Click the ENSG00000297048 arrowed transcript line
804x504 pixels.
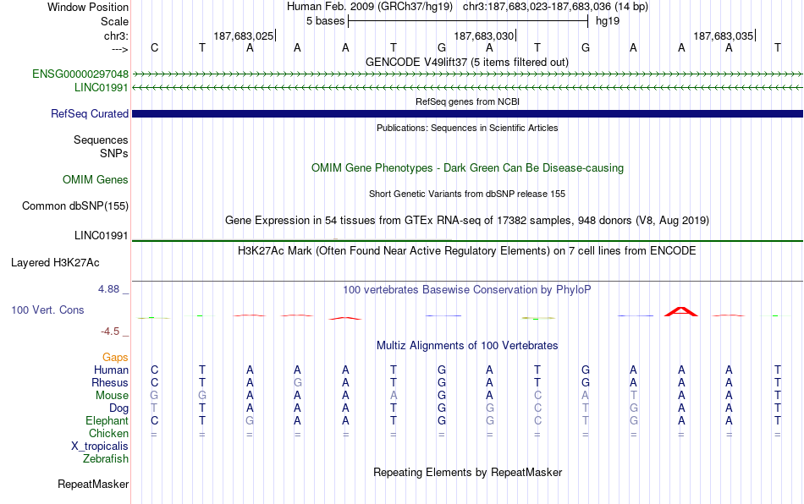[x=467, y=74]
